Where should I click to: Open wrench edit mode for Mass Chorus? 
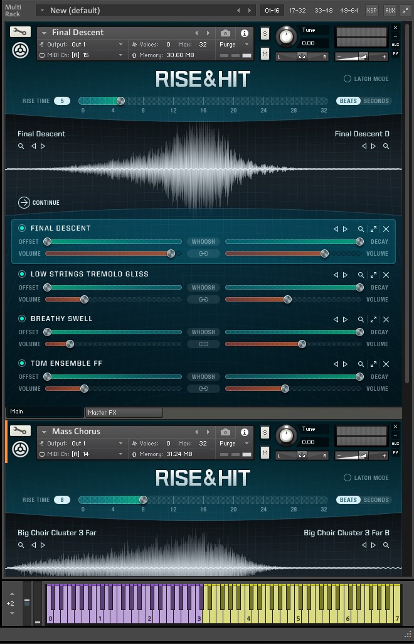(x=20, y=430)
